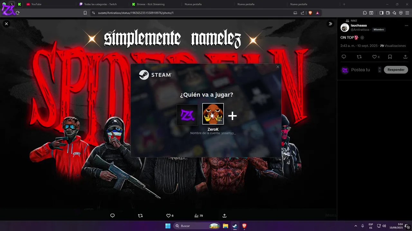Reply using the comment icon below the photo
The width and height of the screenshot is (412, 231).
click(x=112, y=216)
